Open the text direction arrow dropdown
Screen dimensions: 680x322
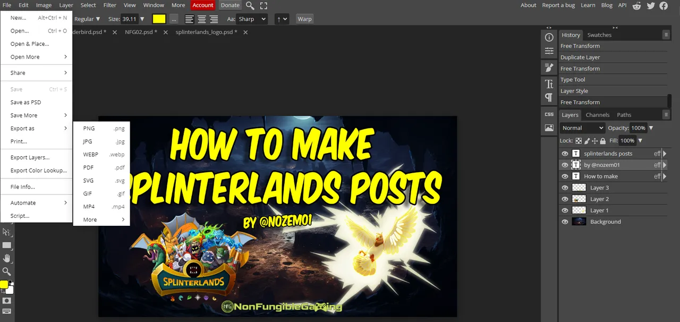point(282,19)
